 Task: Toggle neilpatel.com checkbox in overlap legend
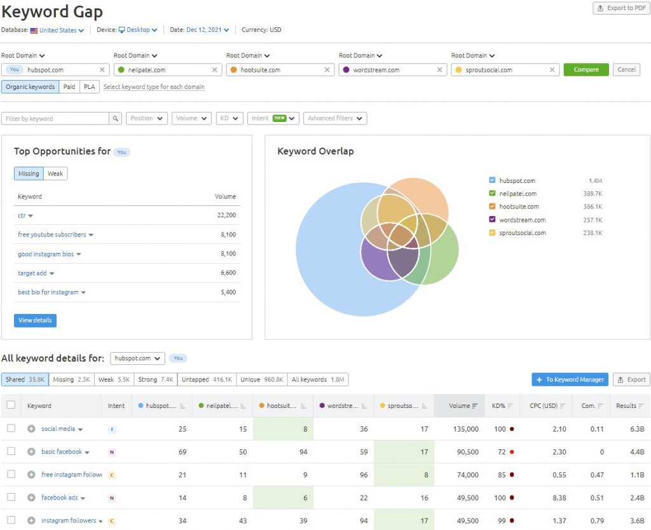click(492, 193)
